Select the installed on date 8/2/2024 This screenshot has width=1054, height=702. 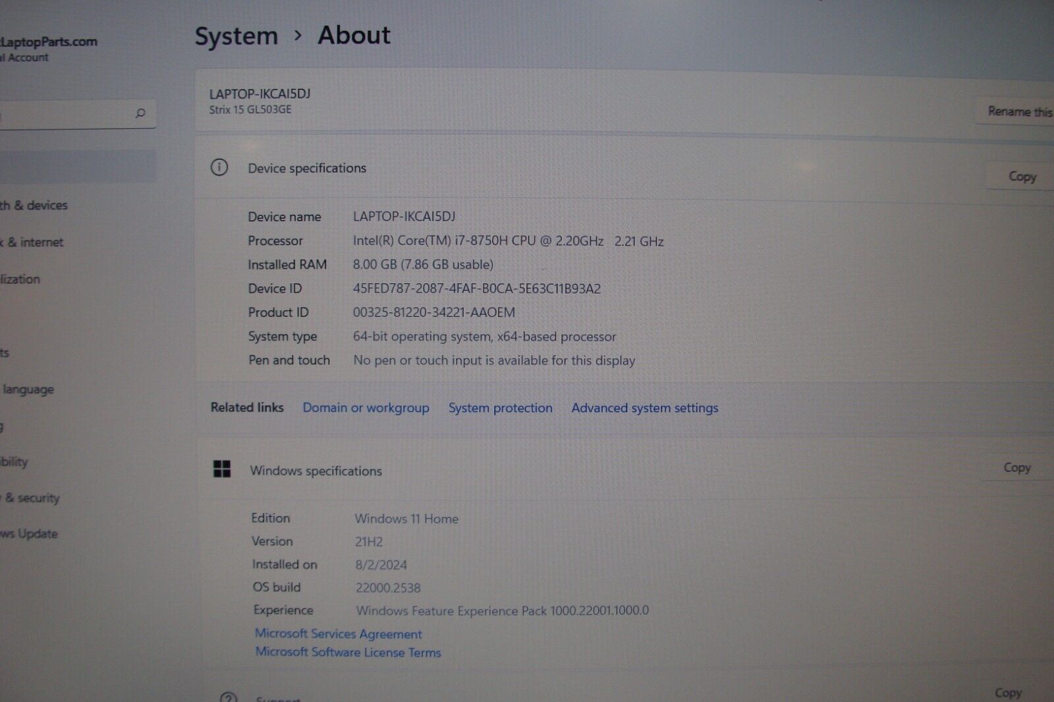381,564
